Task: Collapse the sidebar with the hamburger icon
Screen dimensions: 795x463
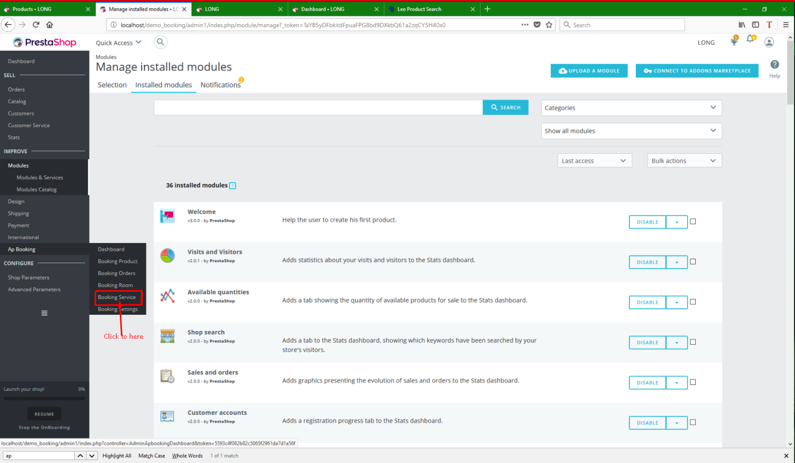Action: (44, 313)
